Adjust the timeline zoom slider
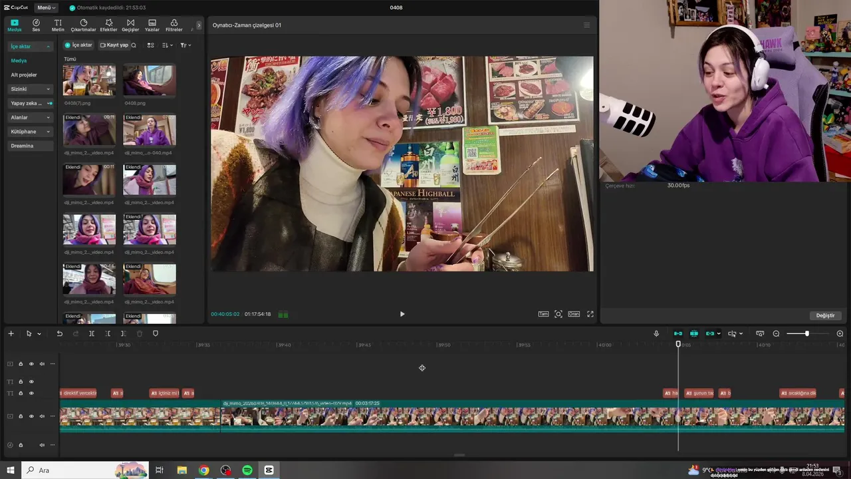This screenshot has height=479, width=851. (807, 333)
